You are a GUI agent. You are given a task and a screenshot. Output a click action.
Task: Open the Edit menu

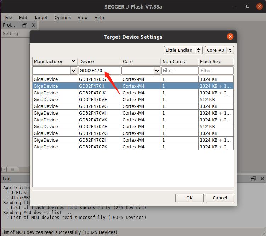click(23, 18)
